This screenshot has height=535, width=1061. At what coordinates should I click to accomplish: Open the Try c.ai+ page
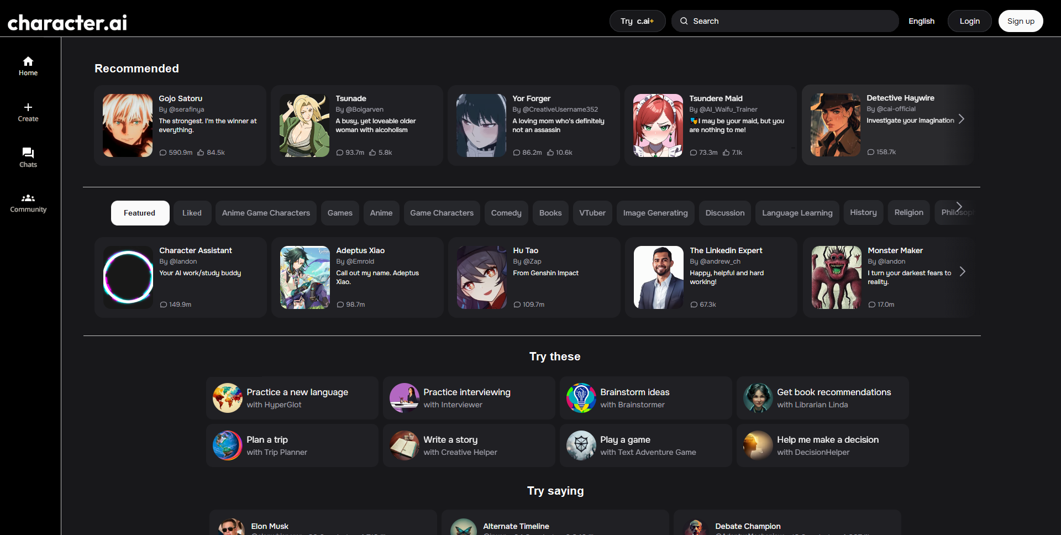tap(637, 21)
